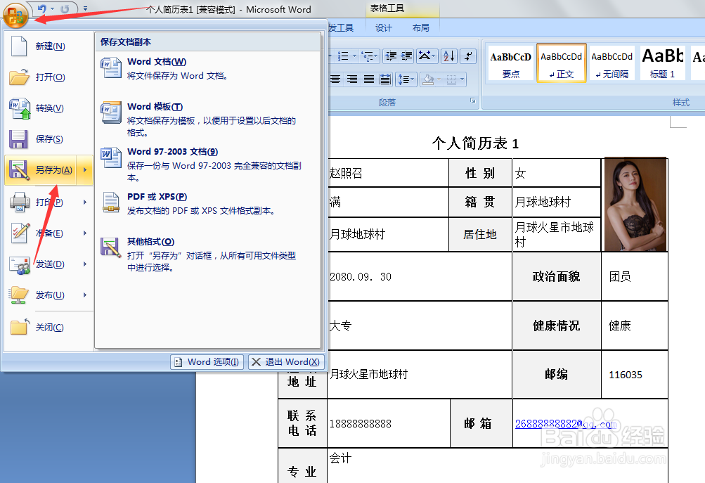
Task: Click the table borders icon
Action: click(x=452, y=79)
